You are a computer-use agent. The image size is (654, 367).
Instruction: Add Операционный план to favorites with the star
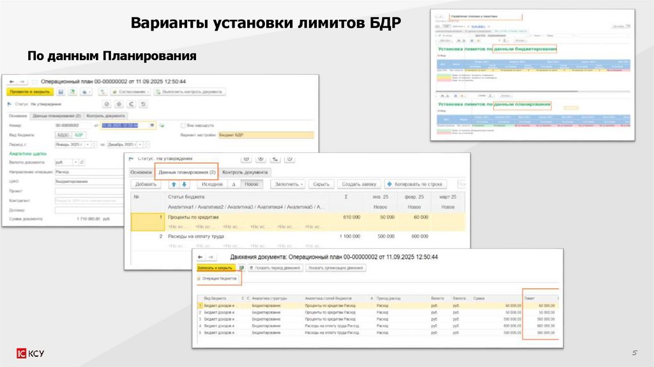tap(34, 81)
